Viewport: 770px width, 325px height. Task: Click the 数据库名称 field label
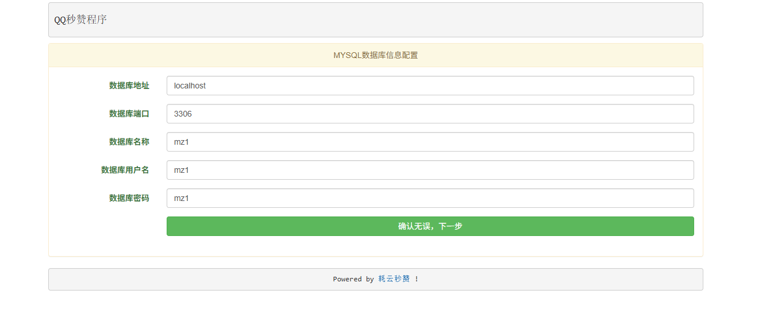point(129,142)
